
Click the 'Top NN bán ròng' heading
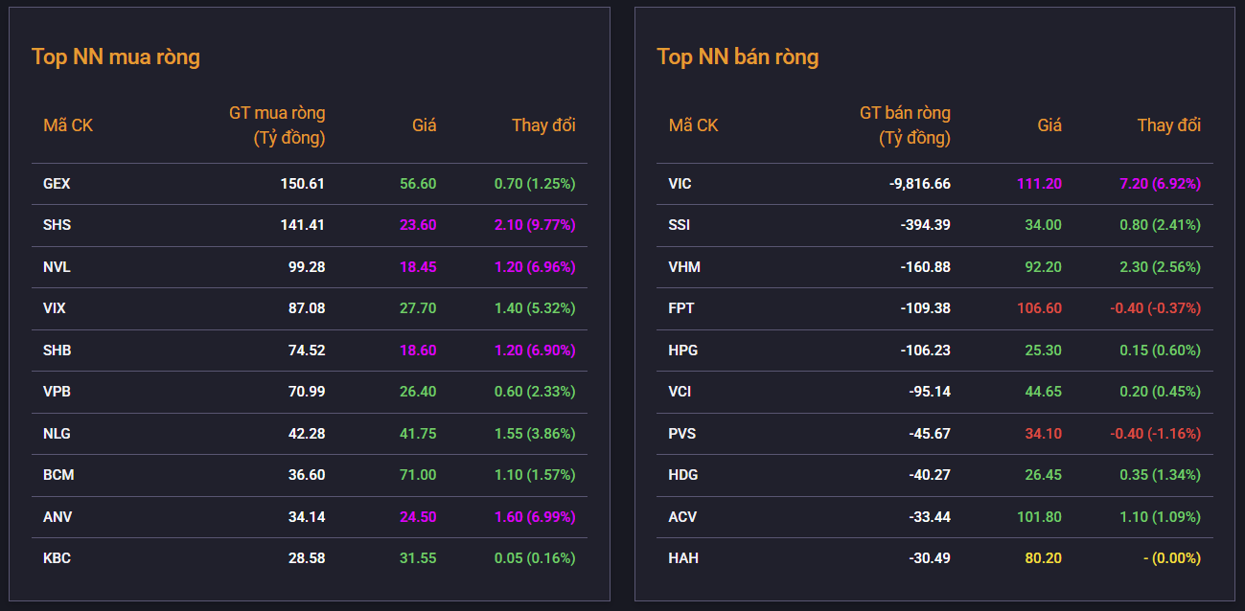(738, 57)
